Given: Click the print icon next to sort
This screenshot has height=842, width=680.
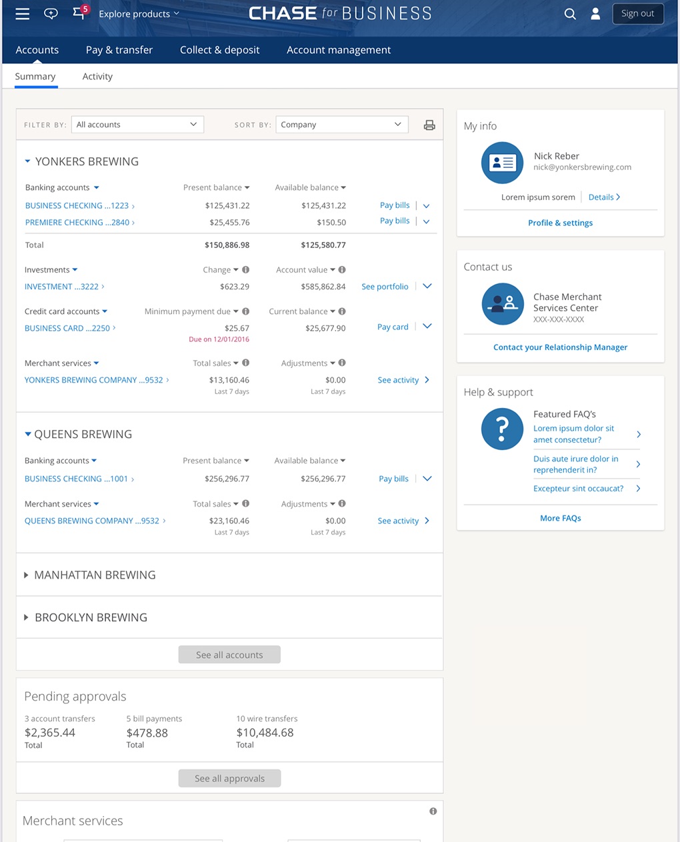Looking at the screenshot, I should tap(429, 125).
